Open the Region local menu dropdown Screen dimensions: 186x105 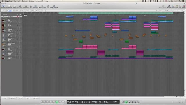pos(28,11)
